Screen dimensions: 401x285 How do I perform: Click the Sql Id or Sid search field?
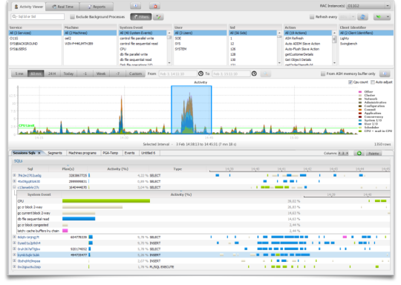(x=38, y=16)
